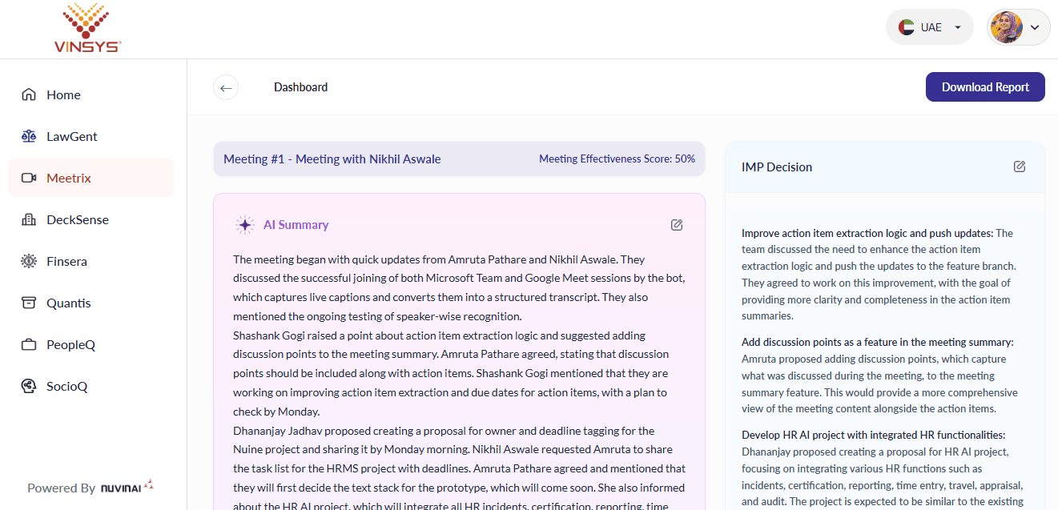The width and height of the screenshot is (1058, 510).
Task: Click the Download Report button
Action: point(985,87)
